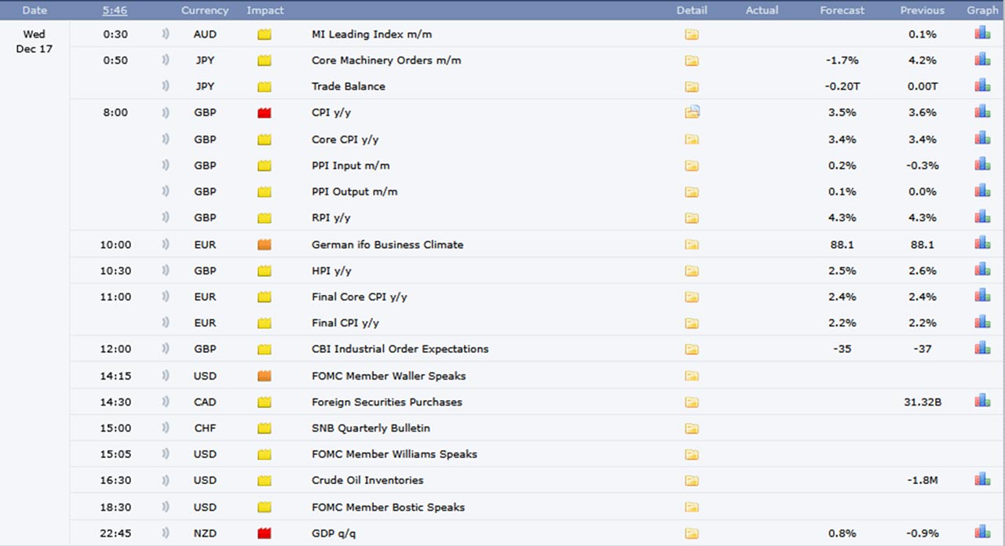The width and height of the screenshot is (1005, 546).
Task: Open detail folder for SNB Quarterly Bulletin
Action: [x=692, y=428]
